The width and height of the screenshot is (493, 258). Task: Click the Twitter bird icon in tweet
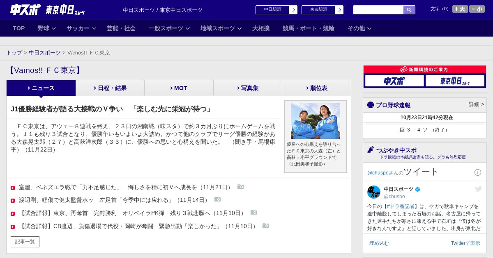[x=478, y=189]
